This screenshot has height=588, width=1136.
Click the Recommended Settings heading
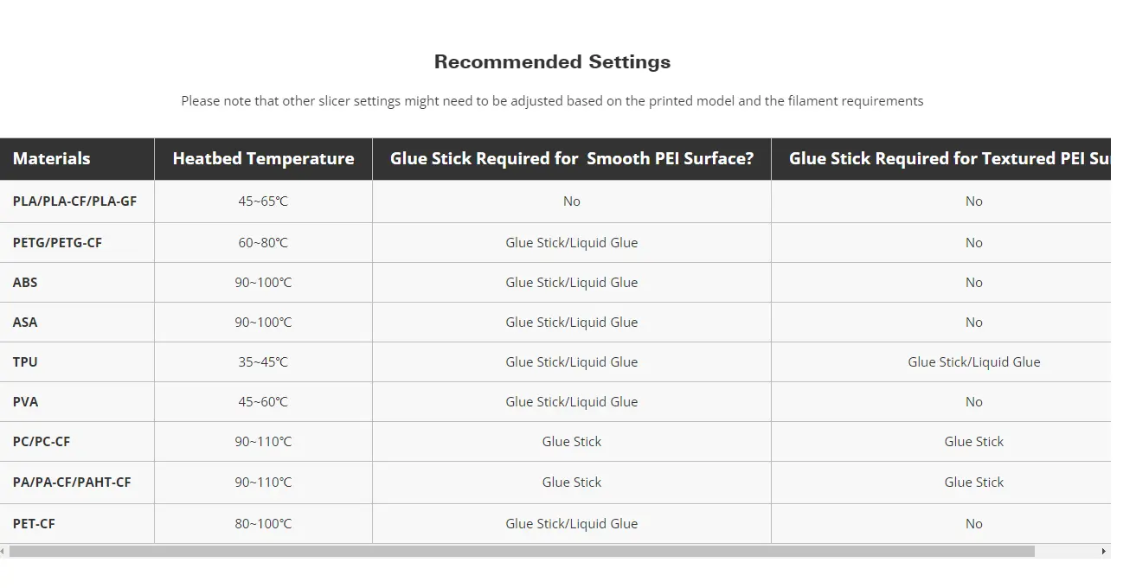click(552, 62)
